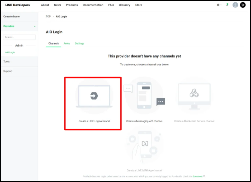
Task: Click the Messaging API phone icon
Action: click(144, 95)
